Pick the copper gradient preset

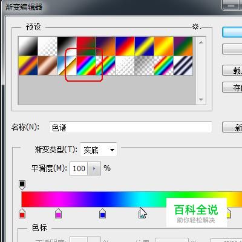click(48, 65)
